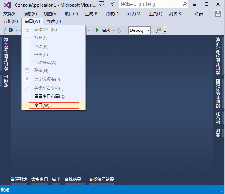Click the Visual Studio logo icon

click(x=7, y=5)
